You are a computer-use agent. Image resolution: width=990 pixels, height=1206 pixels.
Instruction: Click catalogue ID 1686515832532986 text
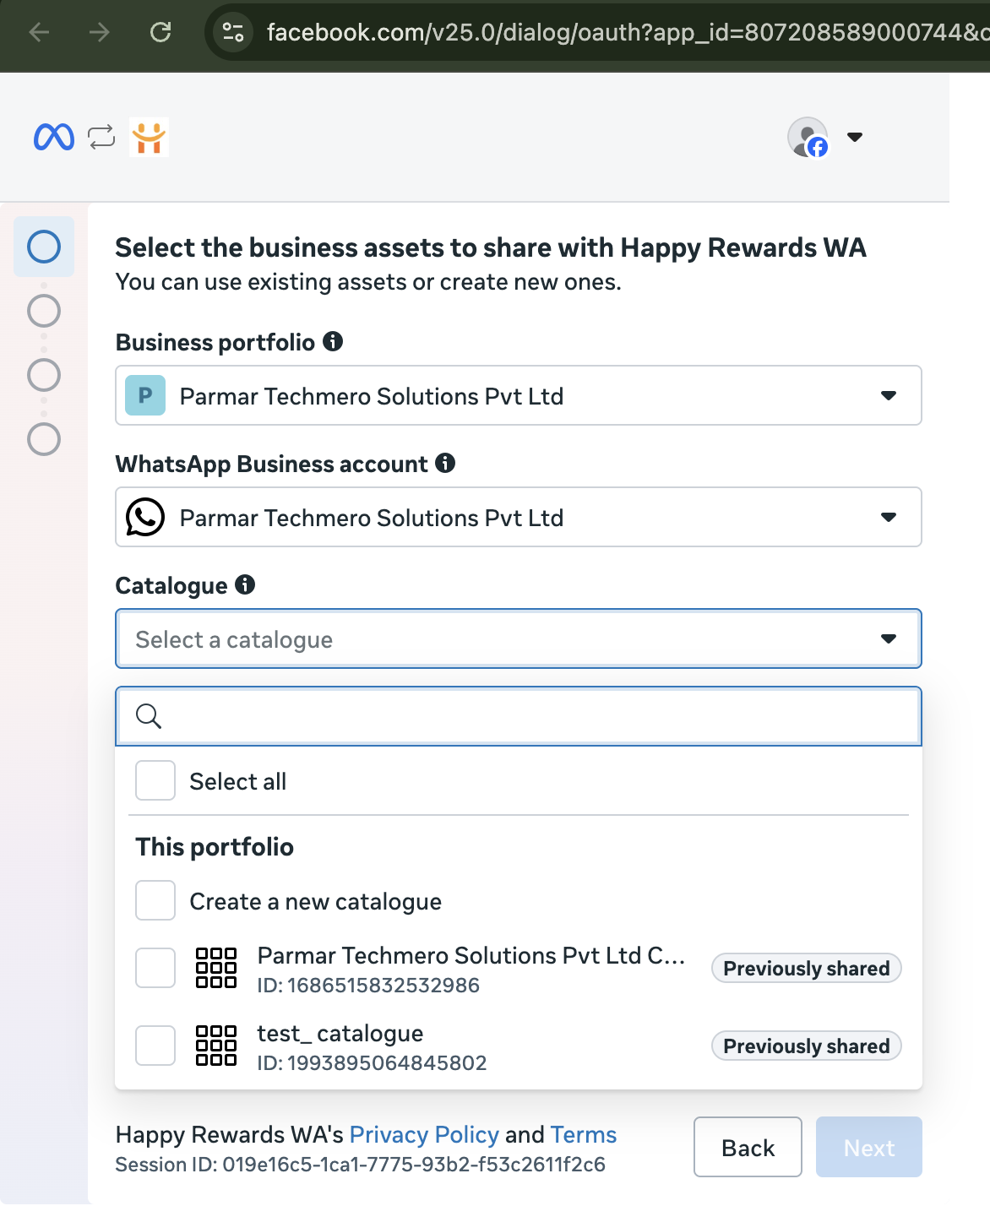(x=368, y=986)
